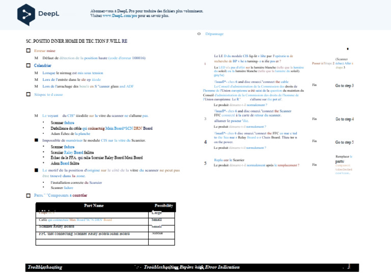Click the line starting 'Lors de l'arrachage des'
The height and width of the screenshot is (277, 391).
pos(88,86)
